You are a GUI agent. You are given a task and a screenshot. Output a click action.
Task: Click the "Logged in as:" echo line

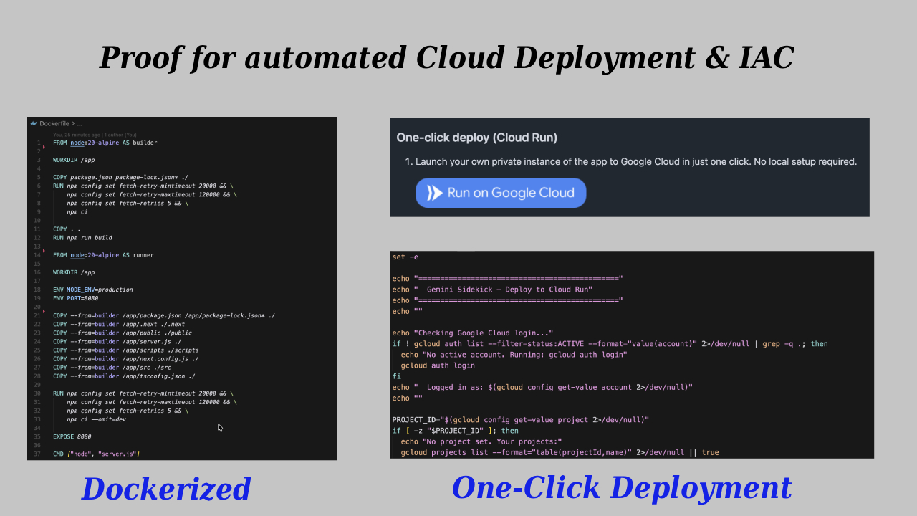[x=542, y=387]
